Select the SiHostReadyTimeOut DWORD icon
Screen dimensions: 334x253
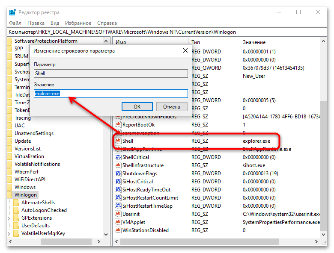(x=118, y=189)
